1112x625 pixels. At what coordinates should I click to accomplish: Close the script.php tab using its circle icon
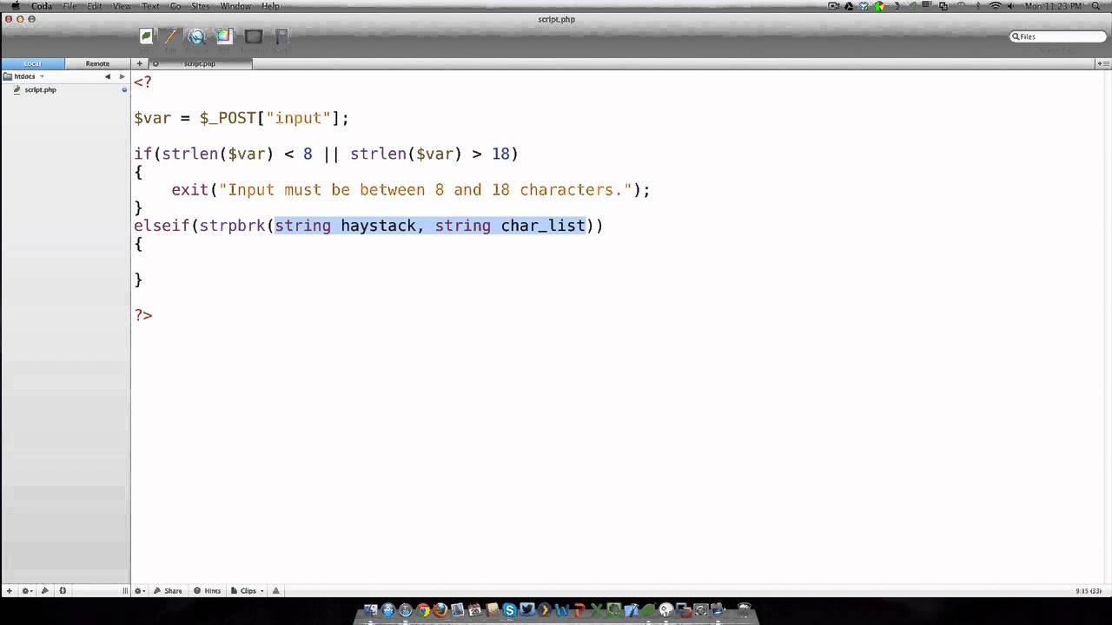156,63
